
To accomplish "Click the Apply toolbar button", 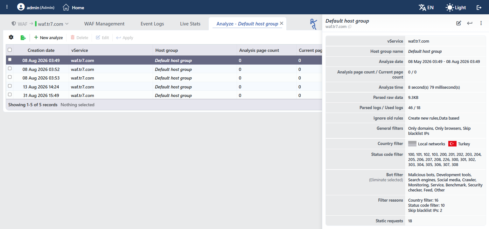I will (x=124, y=38).
